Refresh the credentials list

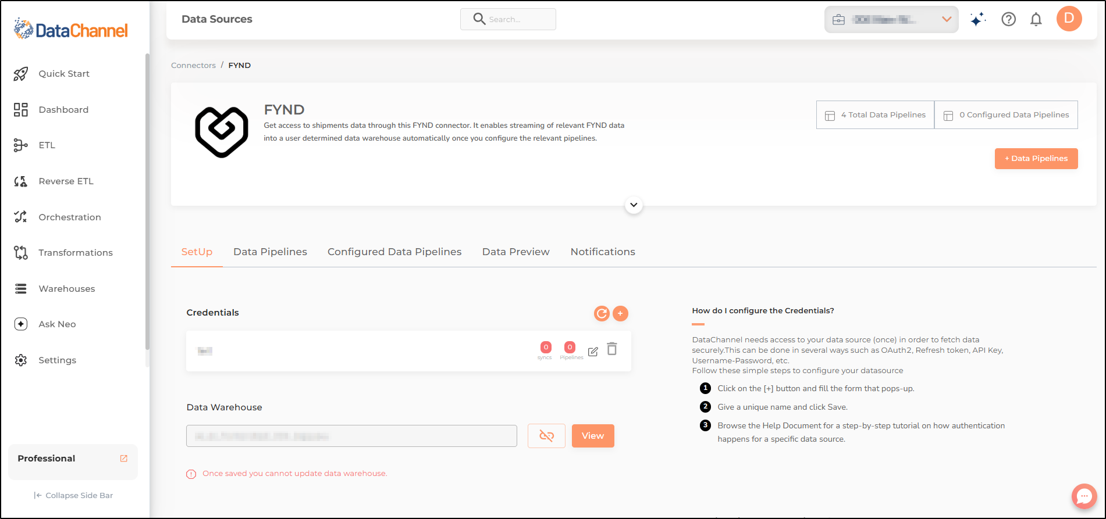(602, 314)
